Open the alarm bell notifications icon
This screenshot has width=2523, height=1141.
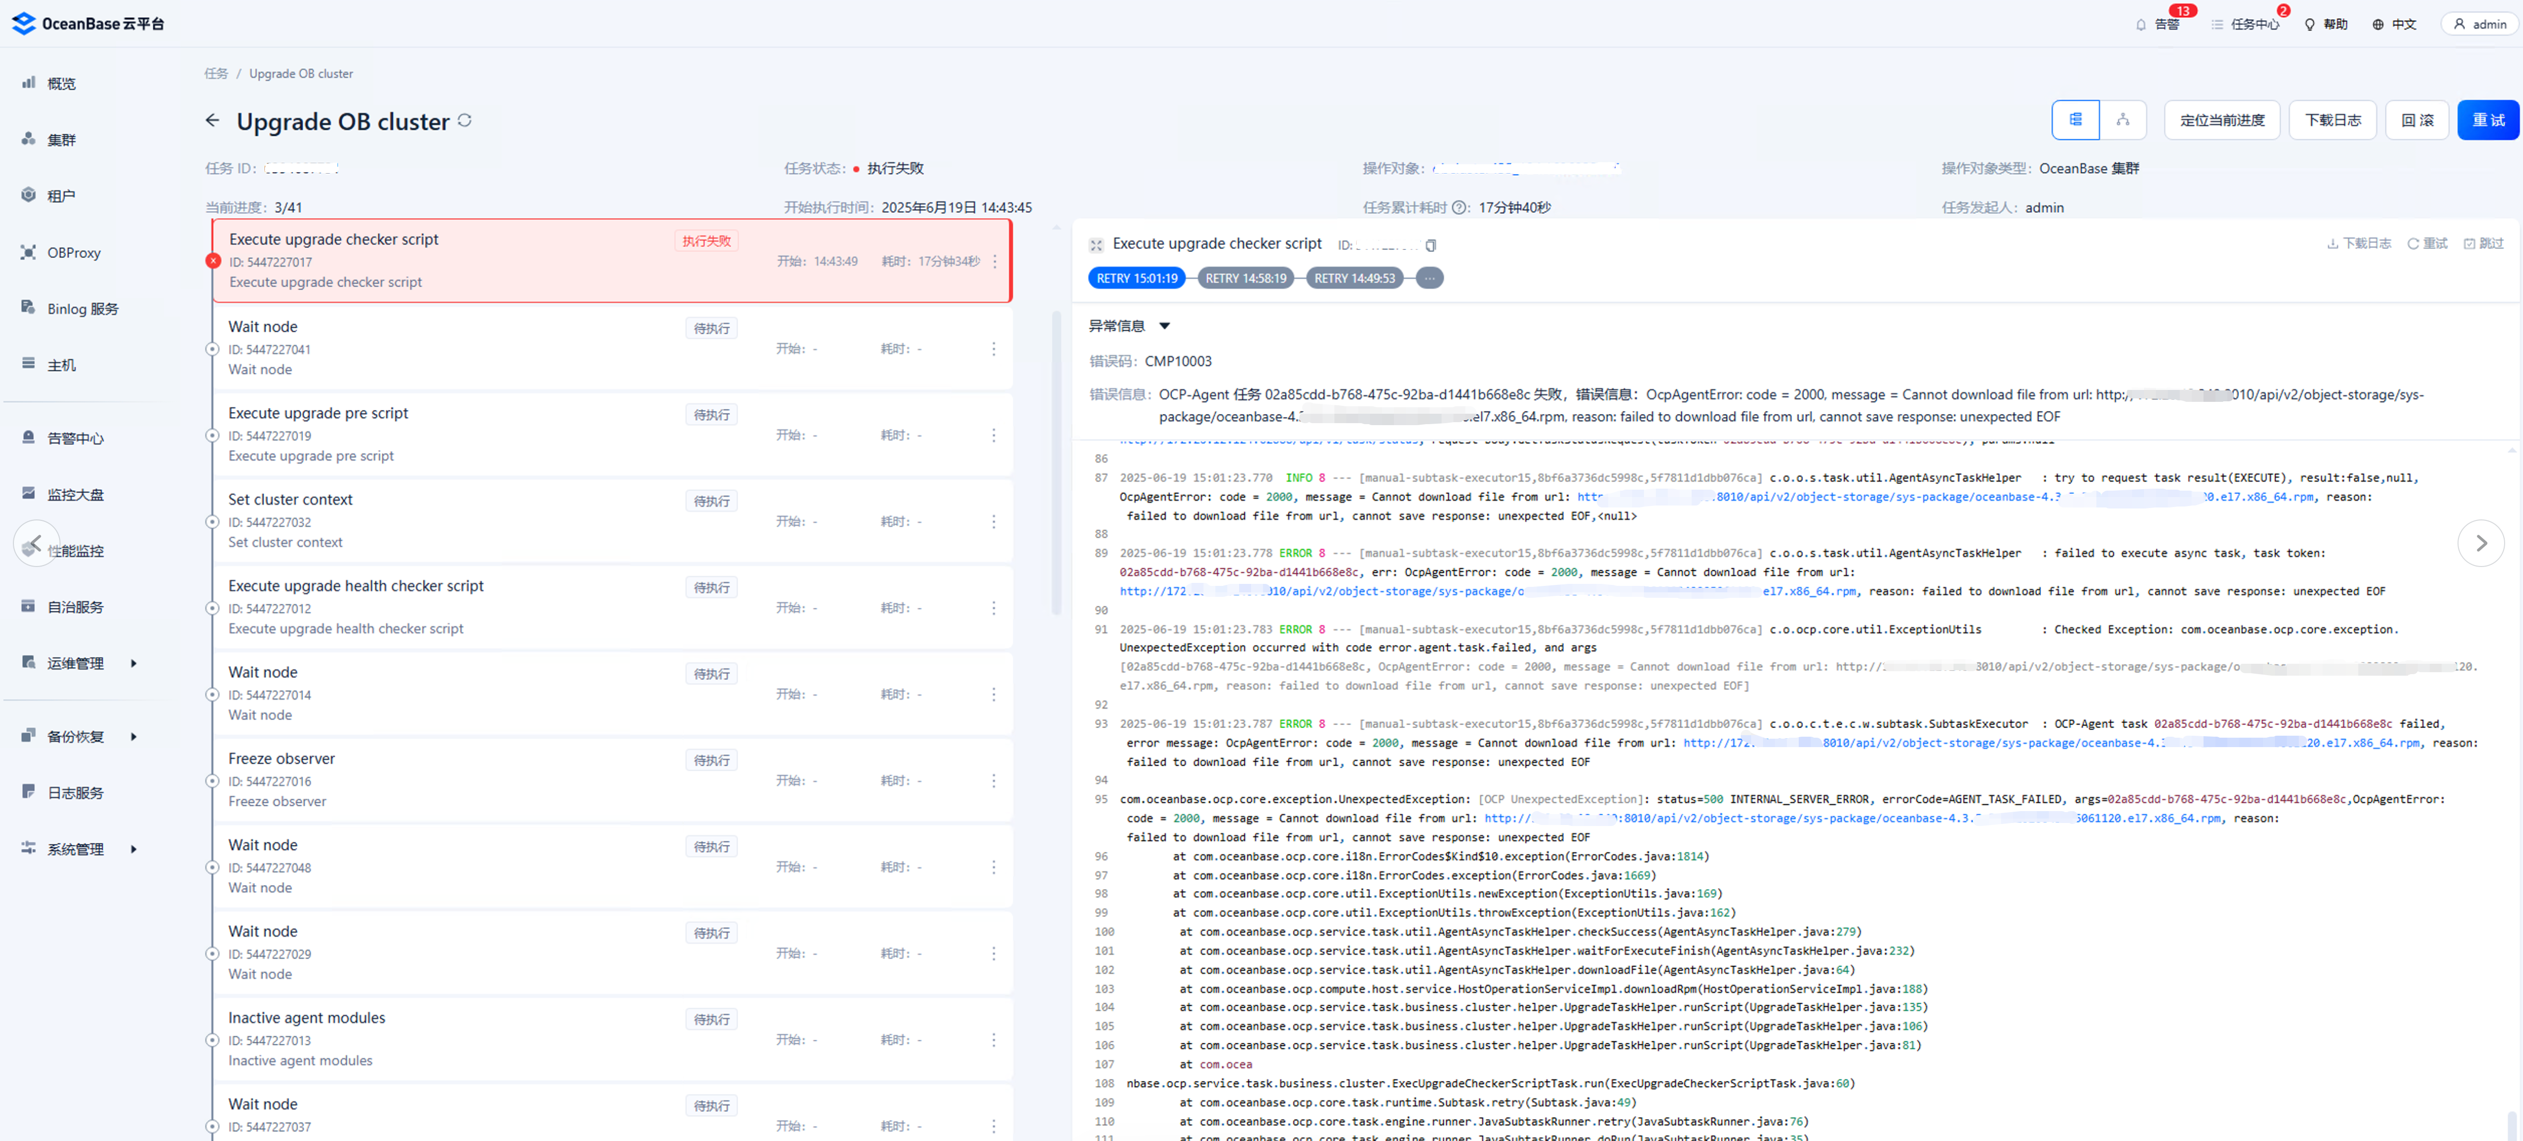(2141, 24)
